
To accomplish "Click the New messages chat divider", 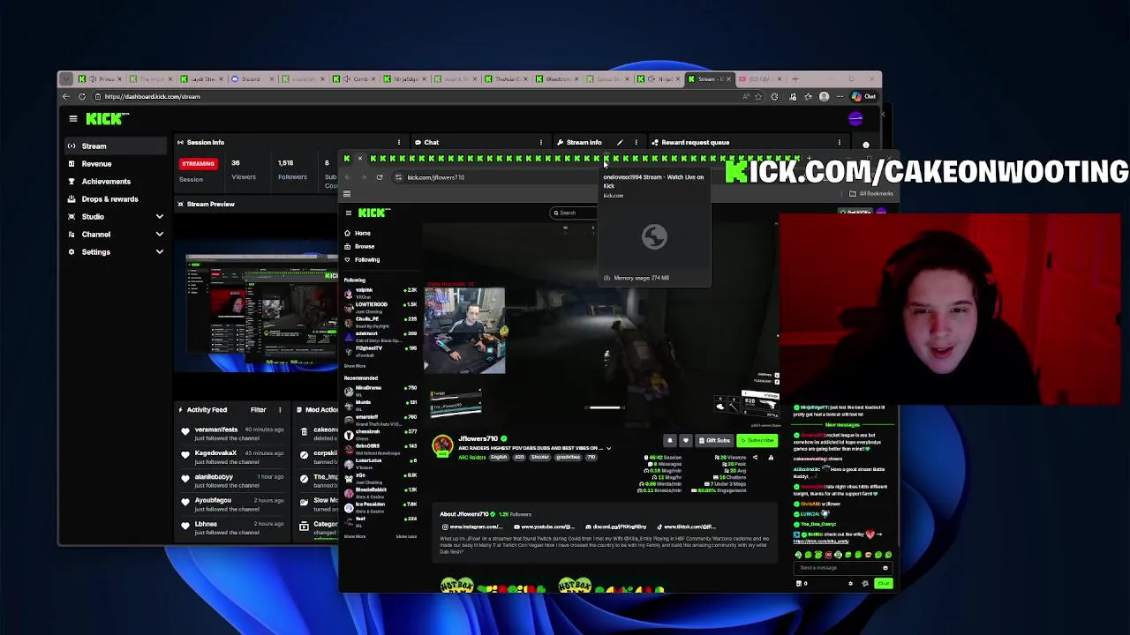I will point(843,424).
